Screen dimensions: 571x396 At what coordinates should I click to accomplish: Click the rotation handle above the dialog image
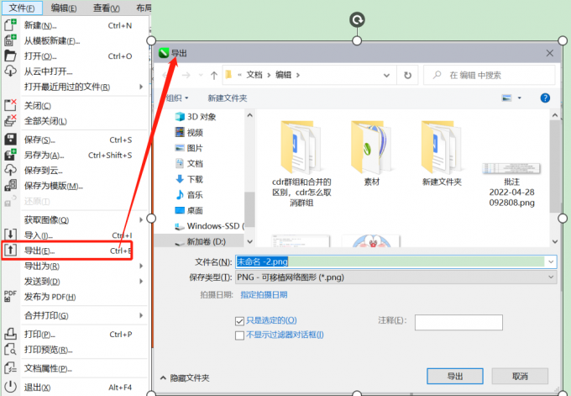click(357, 19)
